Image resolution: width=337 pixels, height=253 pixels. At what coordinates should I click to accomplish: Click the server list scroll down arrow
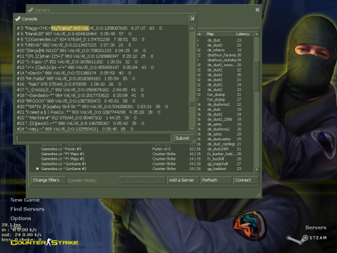pos(256,169)
